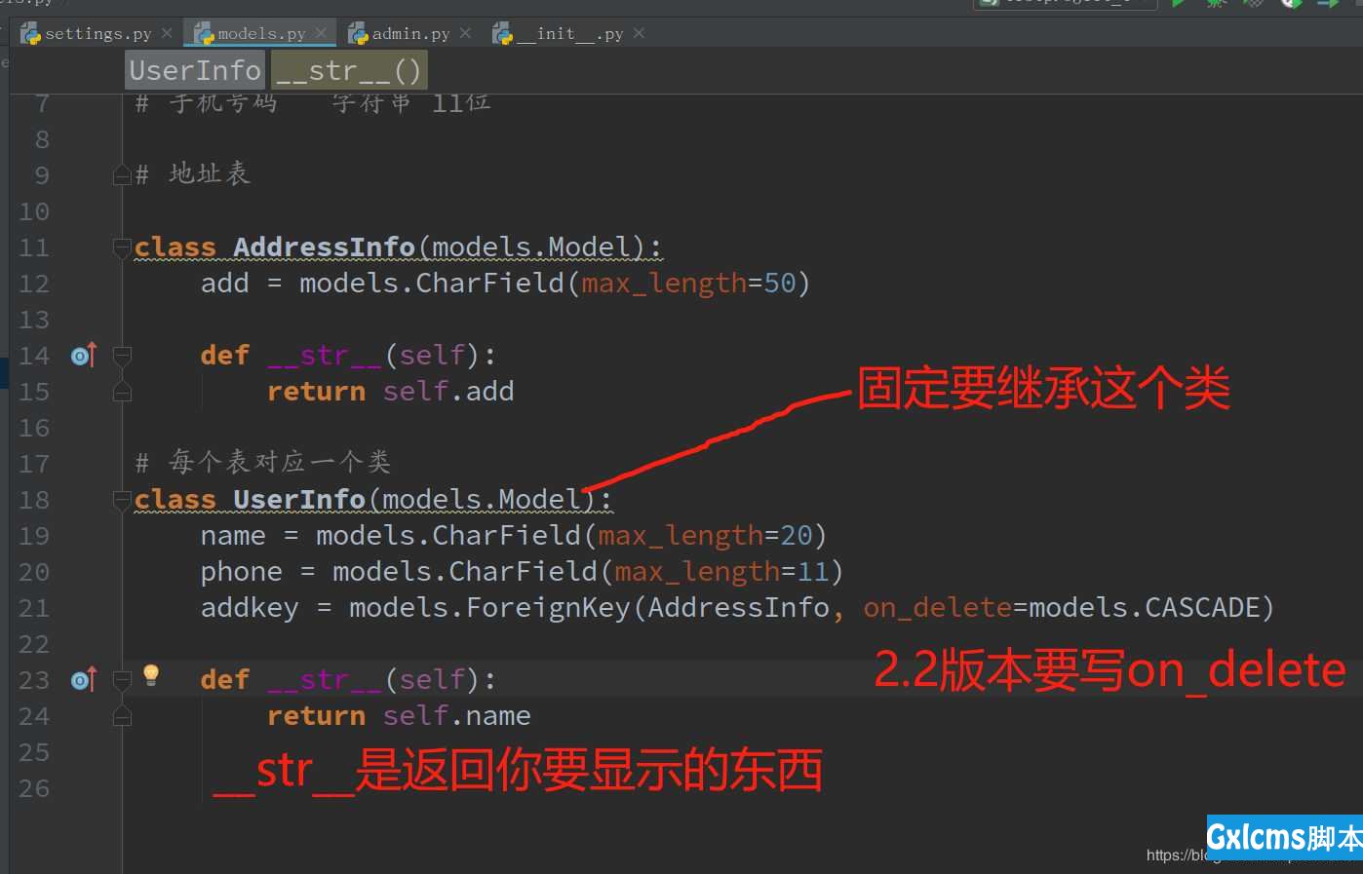
Task: Close the settings.py editor tab
Action: click(x=167, y=33)
